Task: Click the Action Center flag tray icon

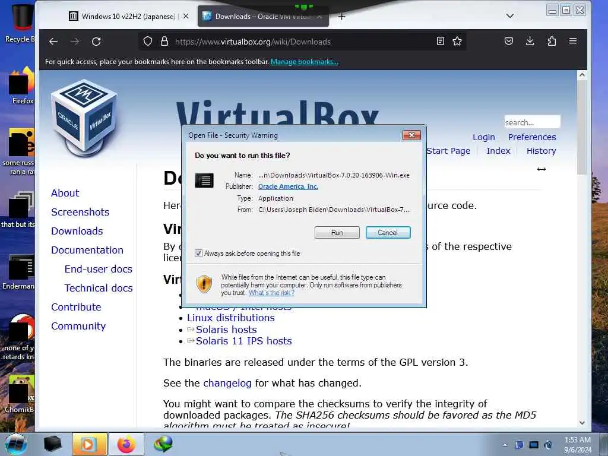Action: (519, 445)
